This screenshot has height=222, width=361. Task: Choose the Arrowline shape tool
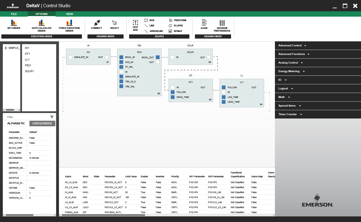[x=154, y=31]
